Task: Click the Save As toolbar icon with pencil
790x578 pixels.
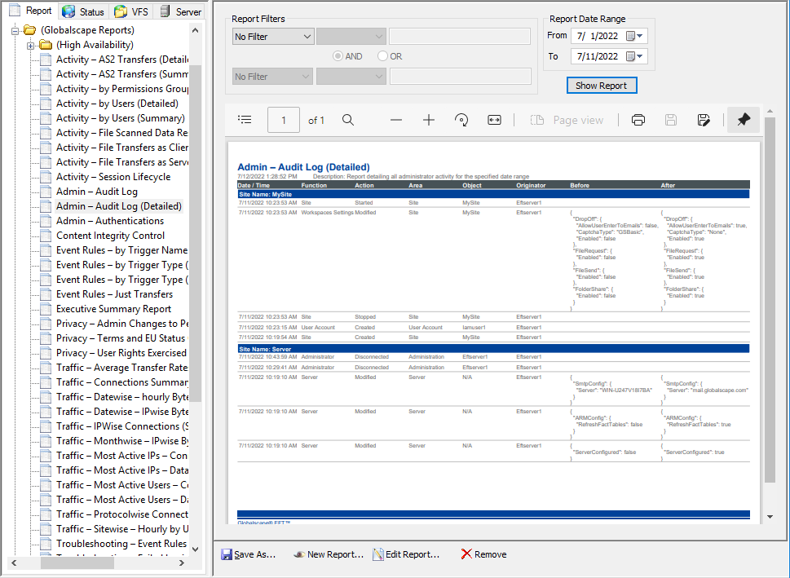Action: click(704, 120)
